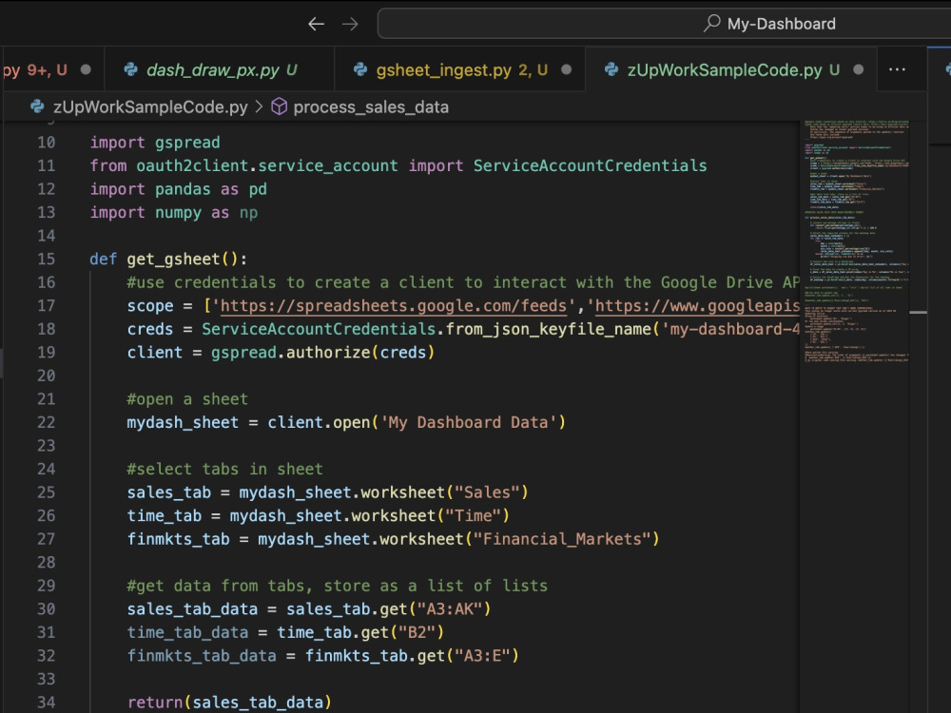The height and width of the screenshot is (713, 951).
Task: Click 'return(sales_tab_data)' on line 34
Action: point(230,703)
